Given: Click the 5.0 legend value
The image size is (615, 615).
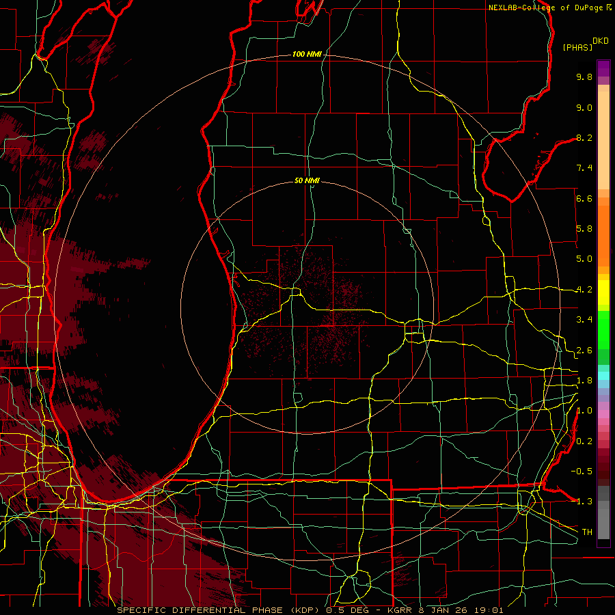Looking at the screenshot, I should 584,259.
